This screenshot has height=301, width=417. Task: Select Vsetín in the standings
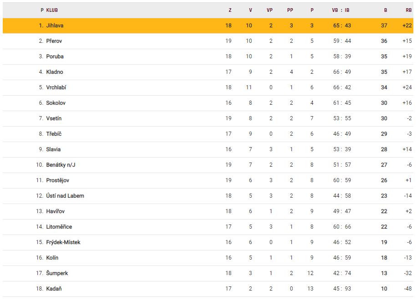point(54,118)
